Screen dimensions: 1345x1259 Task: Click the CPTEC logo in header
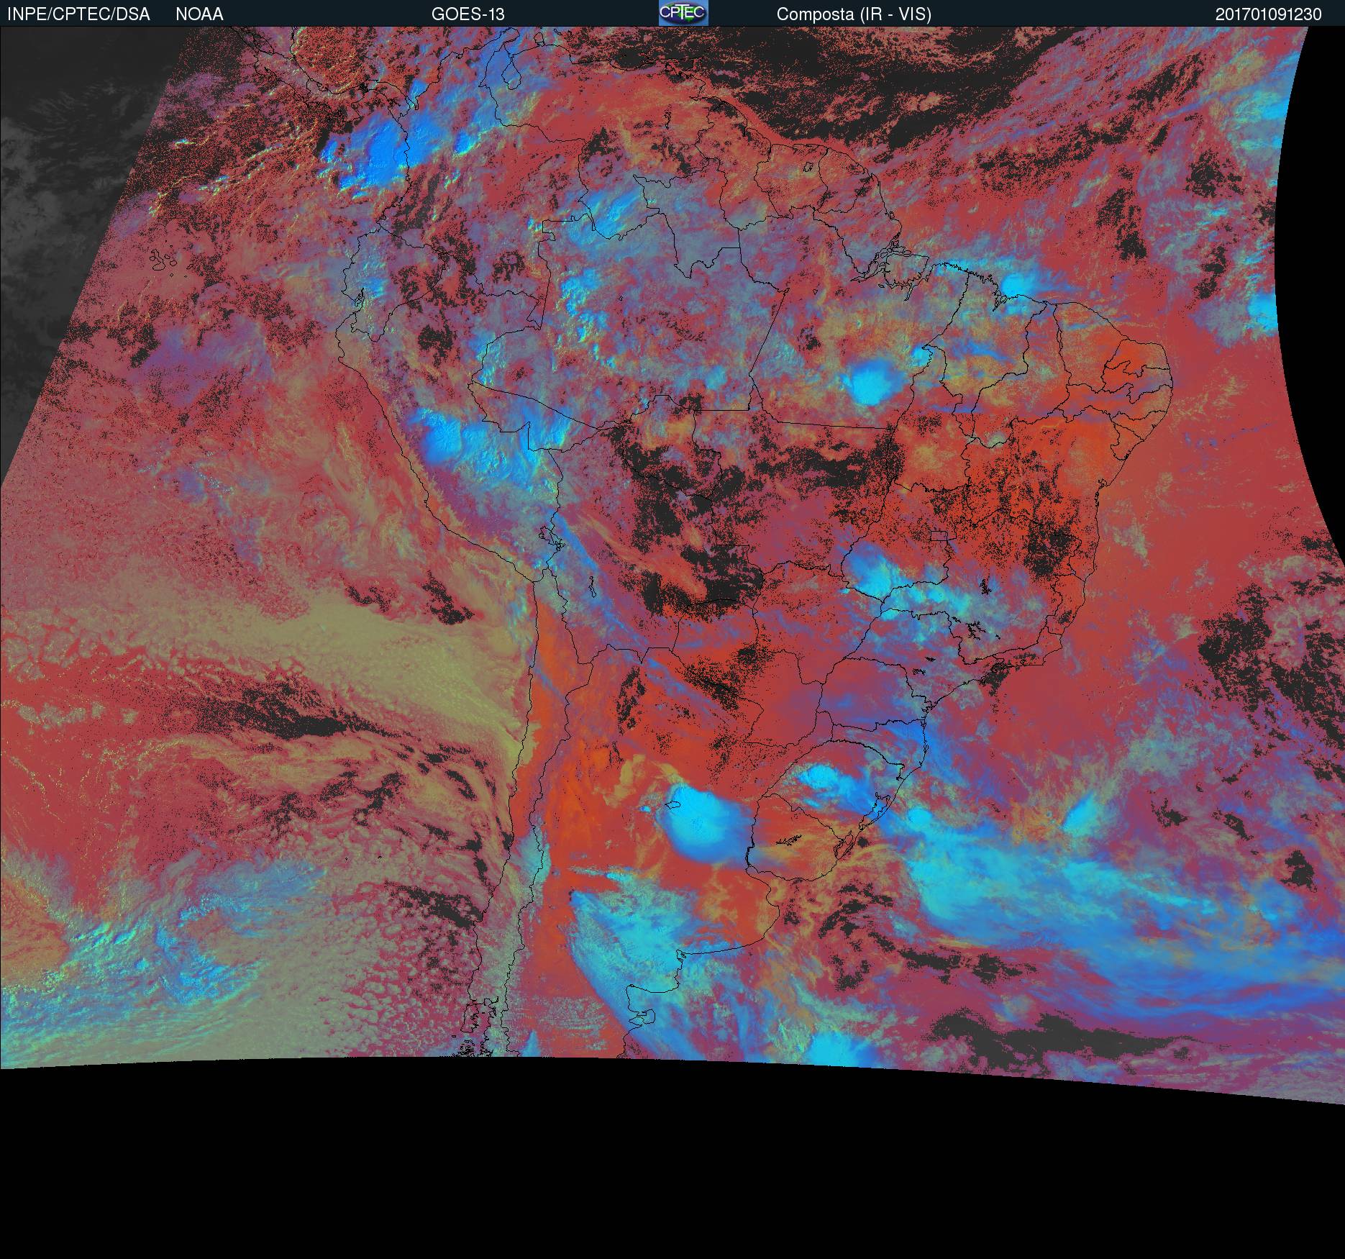click(683, 13)
